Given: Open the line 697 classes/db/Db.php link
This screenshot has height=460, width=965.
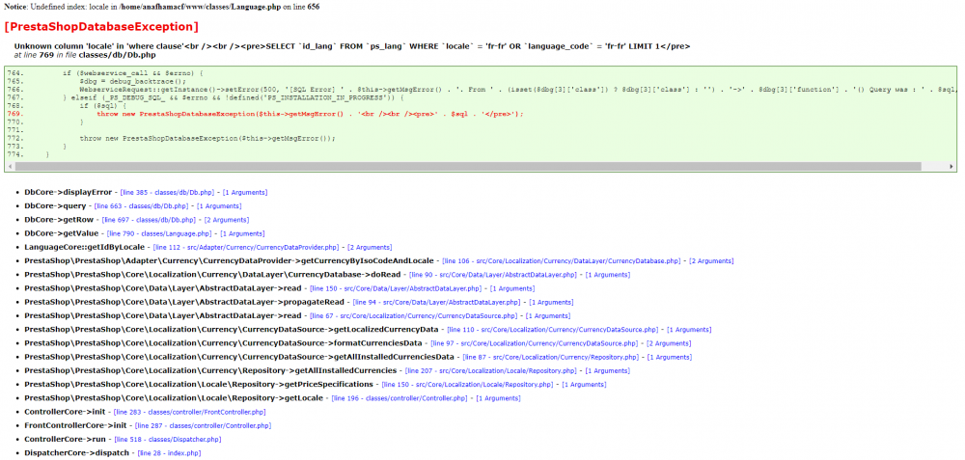Looking at the screenshot, I should pyautogui.click(x=149, y=220).
